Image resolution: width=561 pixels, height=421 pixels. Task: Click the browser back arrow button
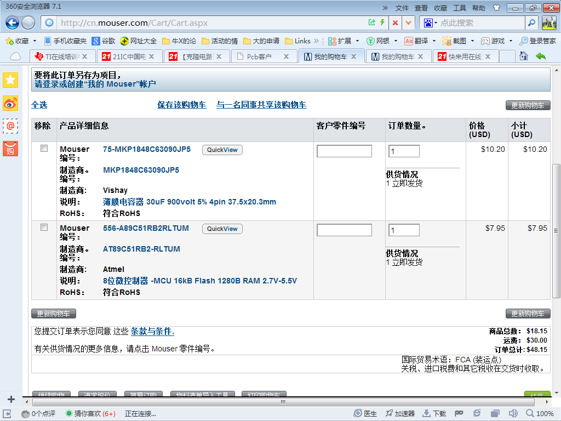[x=12, y=23]
